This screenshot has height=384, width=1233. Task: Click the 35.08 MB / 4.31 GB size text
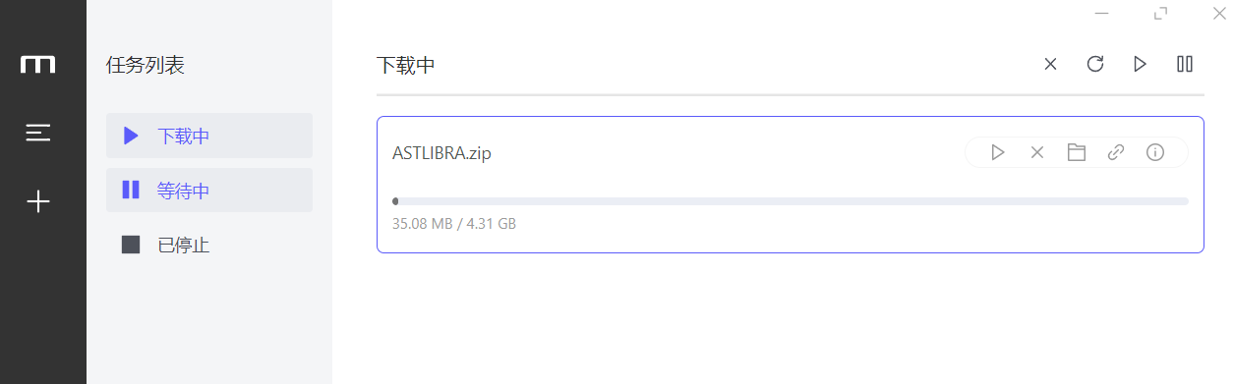tap(454, 224)
